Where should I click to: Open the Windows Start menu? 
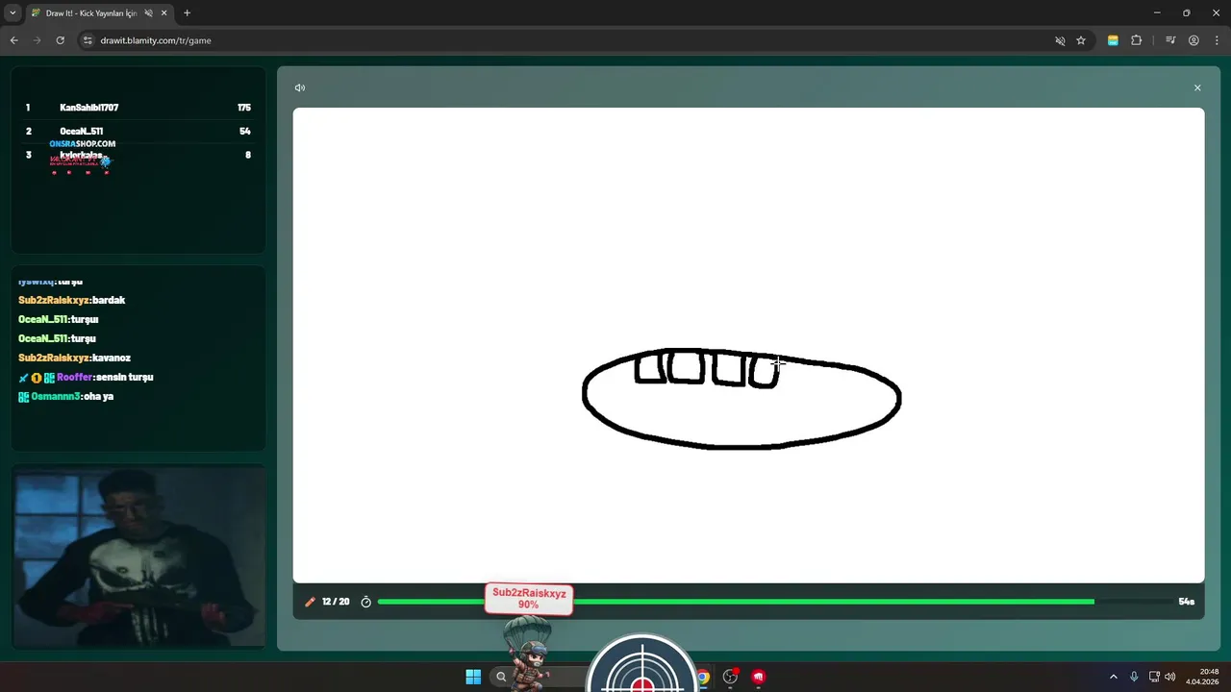[x=473, y=677]
